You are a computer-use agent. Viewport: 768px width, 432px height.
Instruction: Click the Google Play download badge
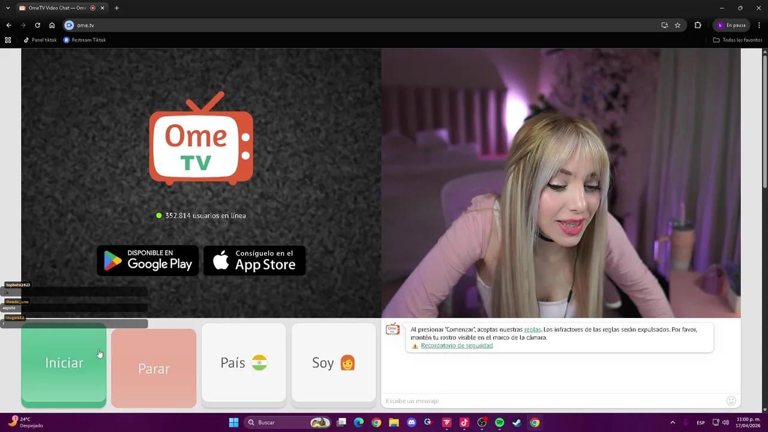pos(148,260)
